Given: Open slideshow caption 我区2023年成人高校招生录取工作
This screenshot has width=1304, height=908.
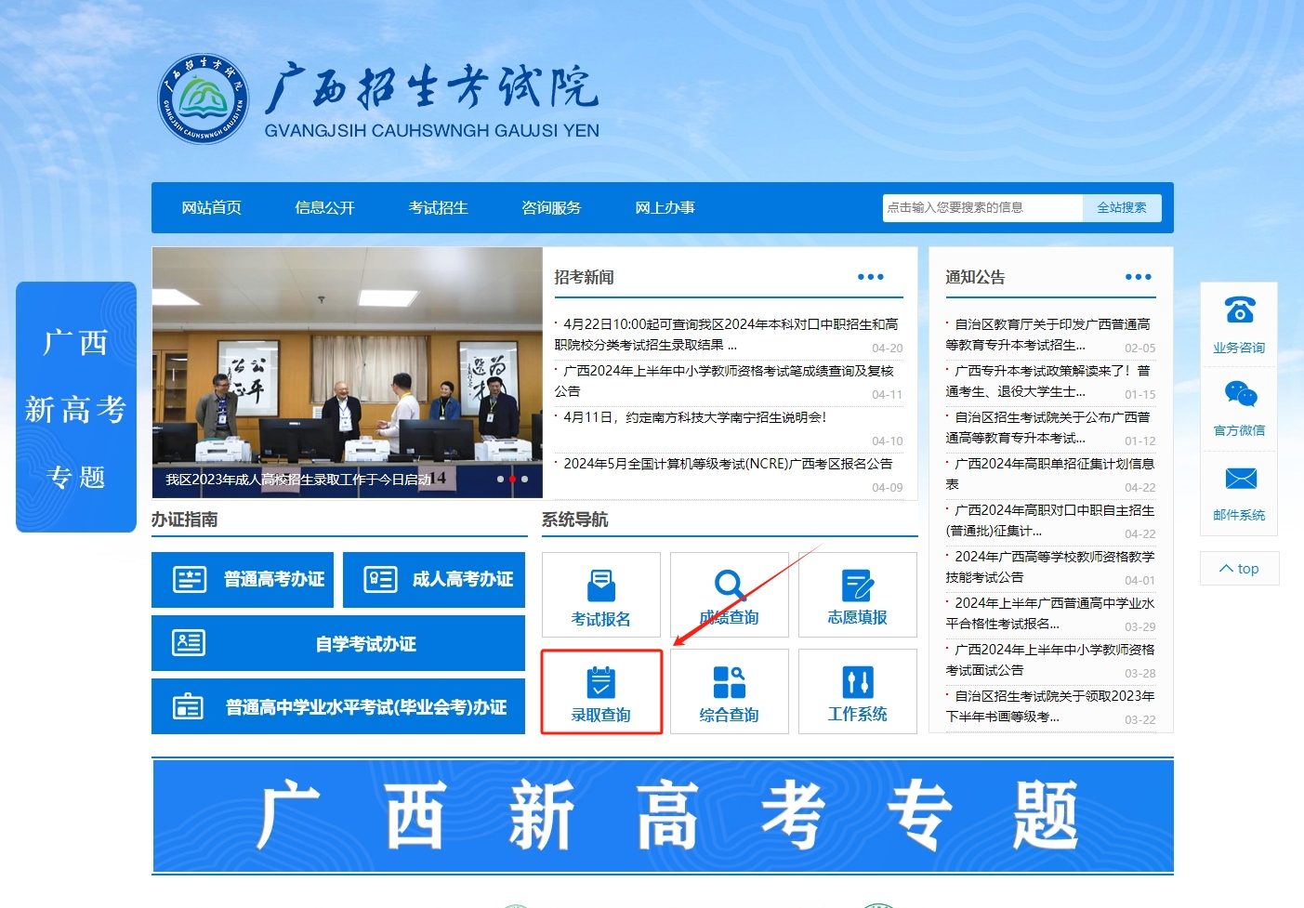Looking at the screenshot, I should (x=297, y=480).
